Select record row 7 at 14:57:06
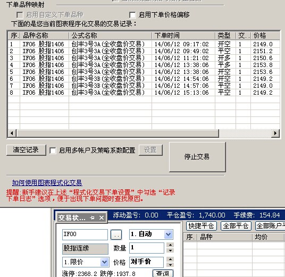Viewport: 285px width, 277px height. pos(144,86)
